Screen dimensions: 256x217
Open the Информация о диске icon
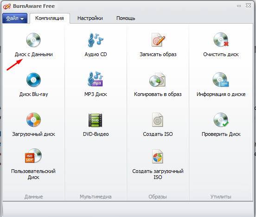[221, 80]
